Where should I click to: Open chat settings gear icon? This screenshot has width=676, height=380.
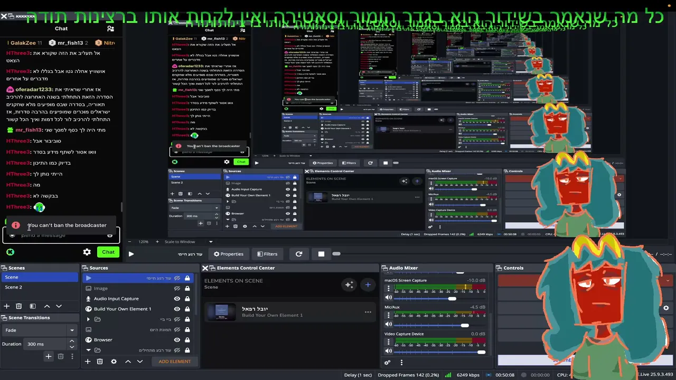87,252
